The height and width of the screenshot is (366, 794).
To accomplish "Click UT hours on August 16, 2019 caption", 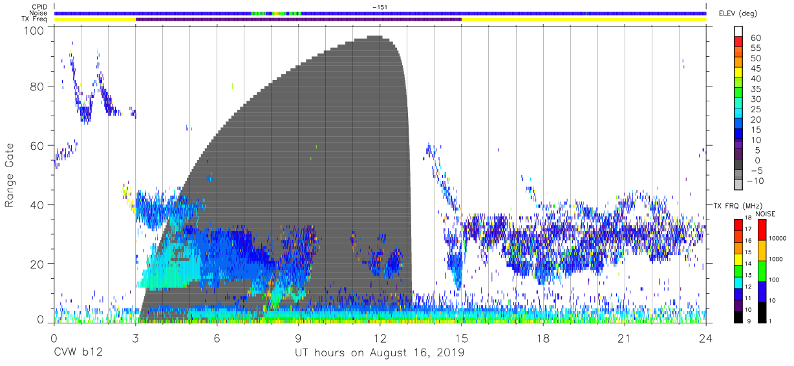I will pos(380,353).
